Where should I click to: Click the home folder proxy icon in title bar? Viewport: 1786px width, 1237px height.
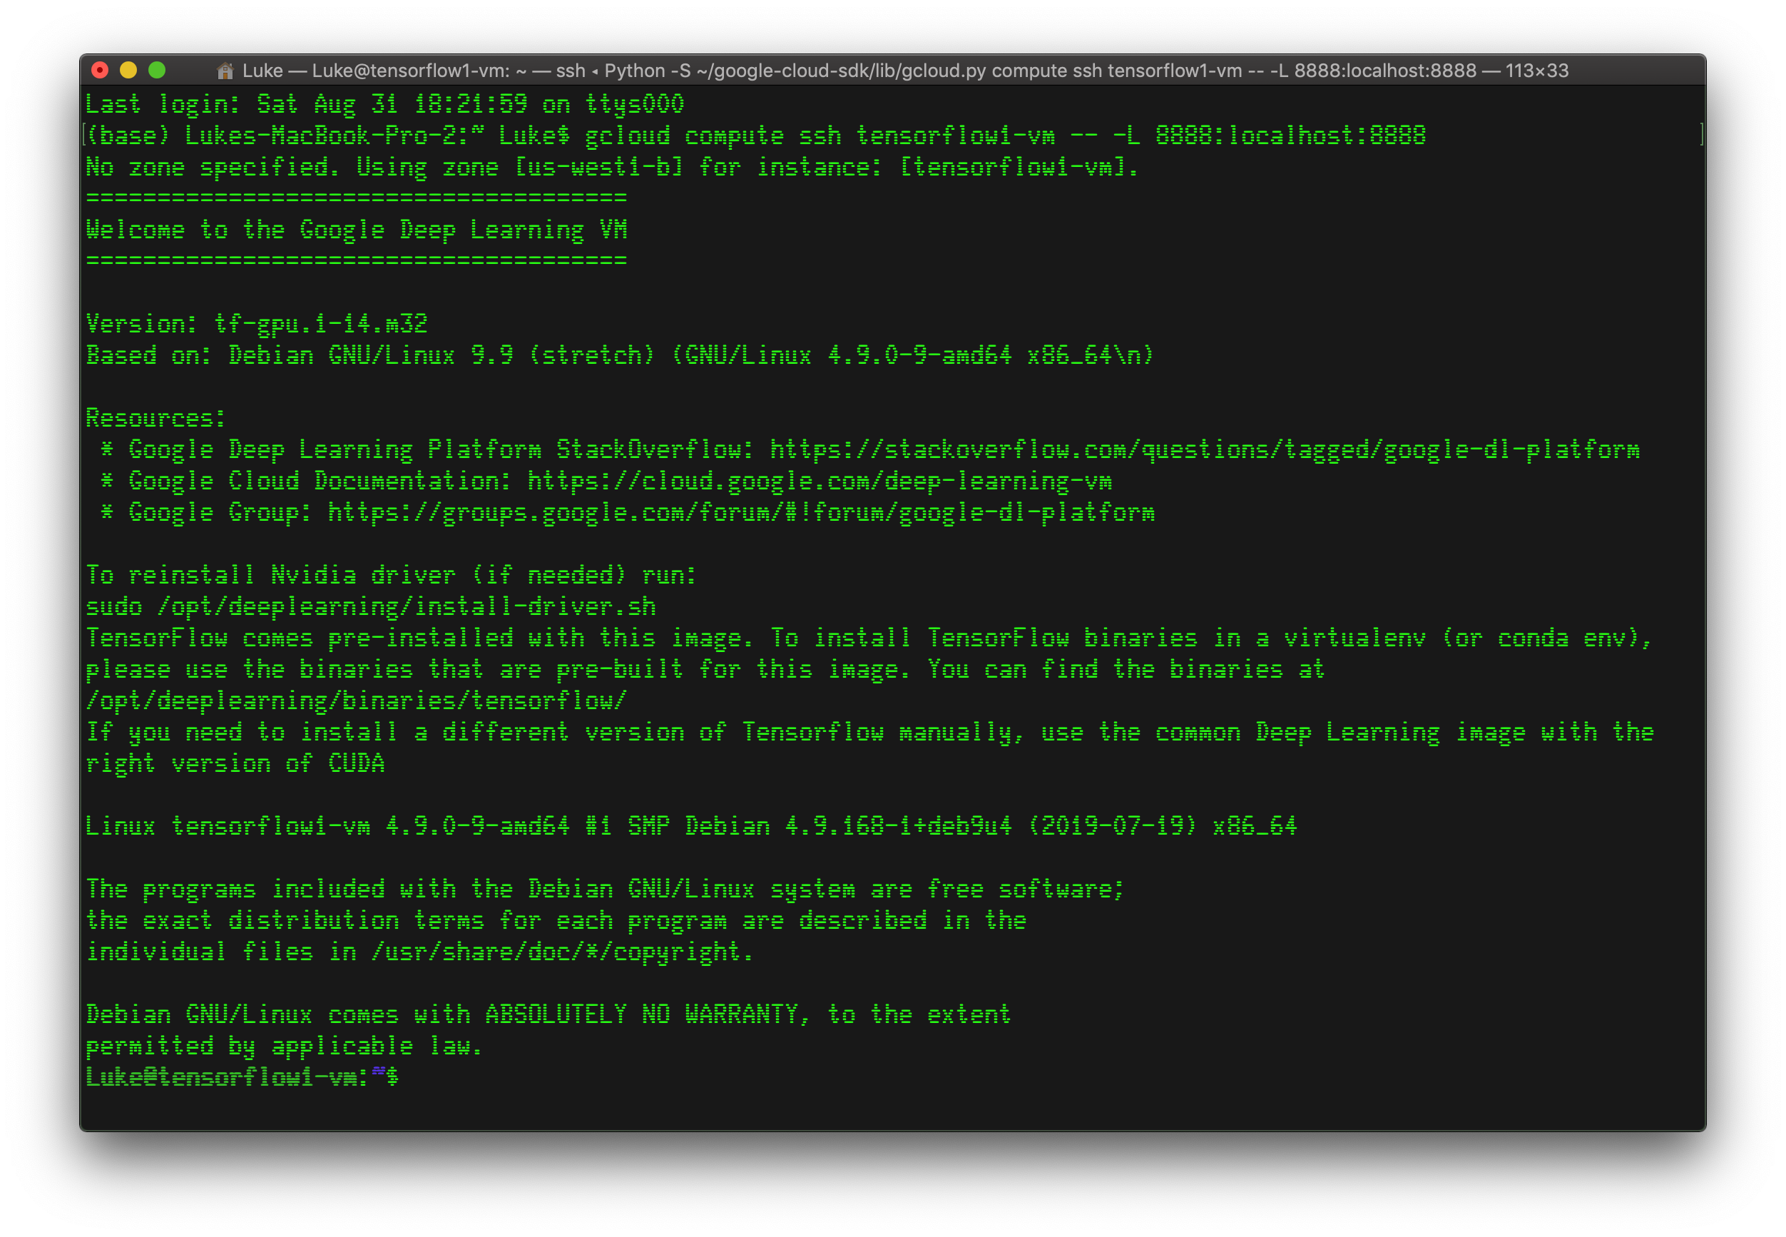225,71
